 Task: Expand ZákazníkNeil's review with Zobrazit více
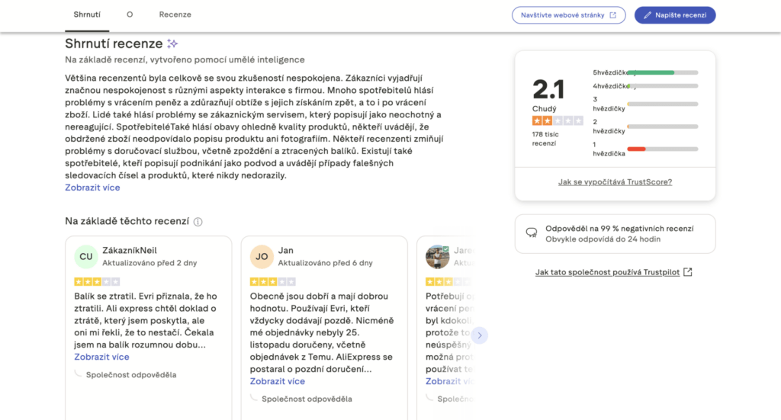[101, 357]
